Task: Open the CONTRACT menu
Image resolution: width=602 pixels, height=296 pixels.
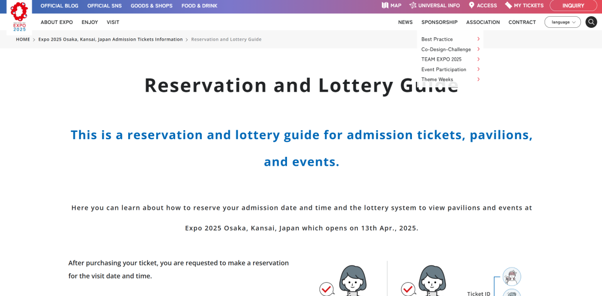Action: point(522,22)
